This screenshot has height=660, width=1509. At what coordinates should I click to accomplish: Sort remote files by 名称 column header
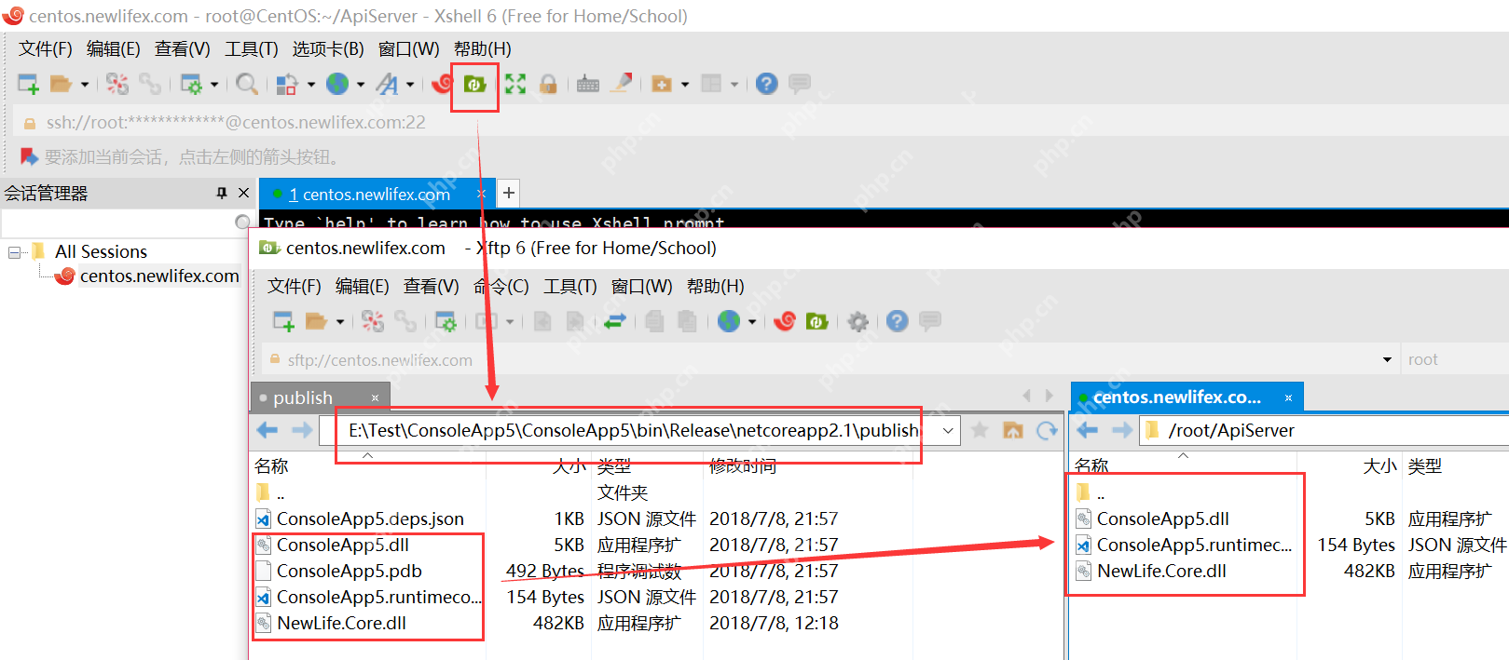coord(1091,465)
